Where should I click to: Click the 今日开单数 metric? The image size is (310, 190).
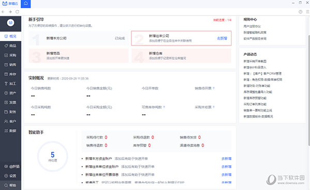tap(150, 88)
